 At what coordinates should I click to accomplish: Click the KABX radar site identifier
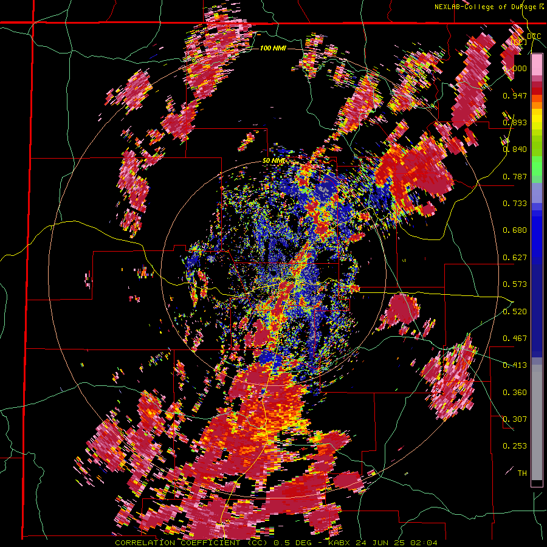[x=339, y=543]
